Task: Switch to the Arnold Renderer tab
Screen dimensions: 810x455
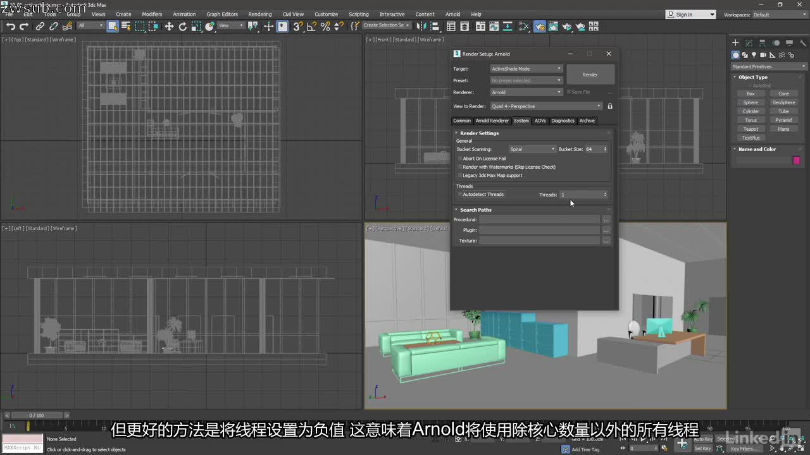Action: pos(492,121)
